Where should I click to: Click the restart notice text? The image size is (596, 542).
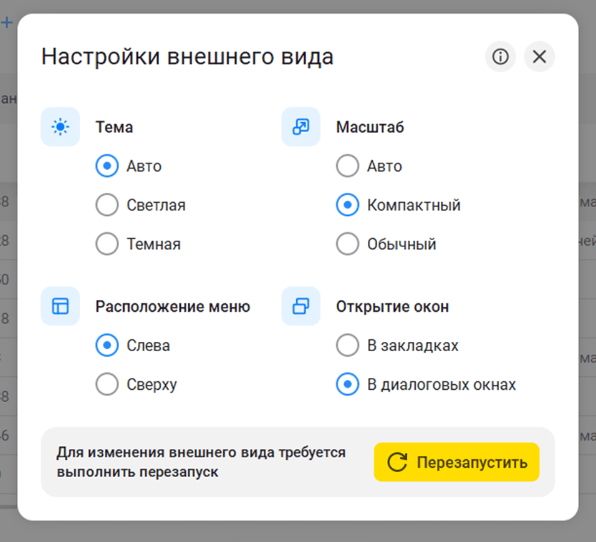pyautogui.click(x=201, y=462)
